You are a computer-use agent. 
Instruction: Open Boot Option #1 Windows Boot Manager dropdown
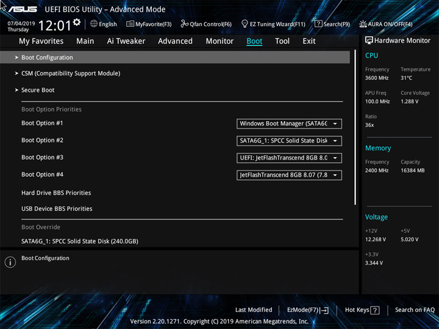tap(289, 124)
